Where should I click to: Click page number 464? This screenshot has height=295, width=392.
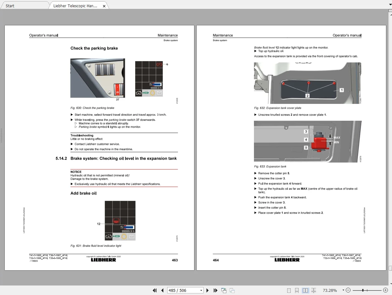click(216, 260)
